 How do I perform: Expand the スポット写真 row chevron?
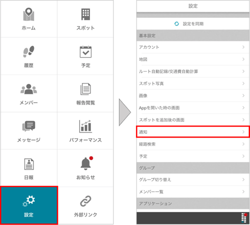coord(243,83)
